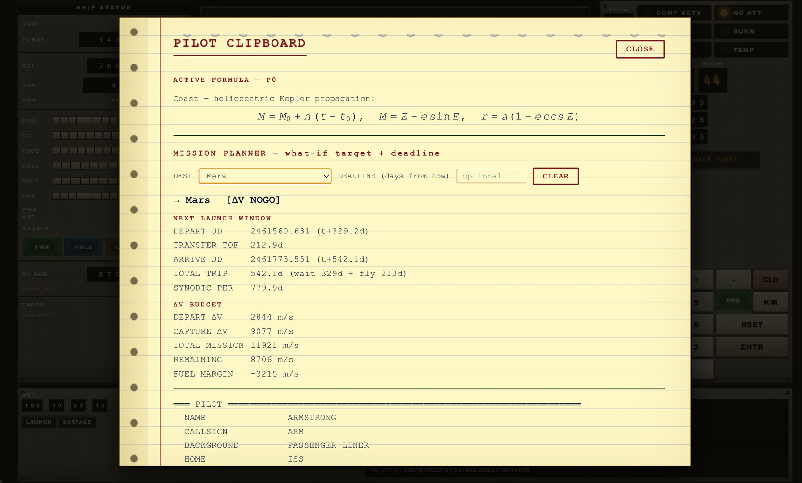Select the LAUNCH tab button
Image resolution: width=802 pixels, height=483 pixels.
pos(39,422)
